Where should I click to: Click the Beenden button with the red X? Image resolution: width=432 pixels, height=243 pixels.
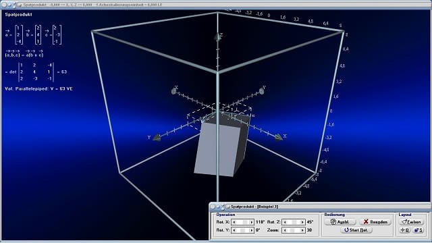point(375,222)
